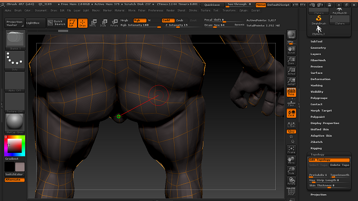
Task: Select the Rotate tool in the top shelf
Action: (114, 23)
